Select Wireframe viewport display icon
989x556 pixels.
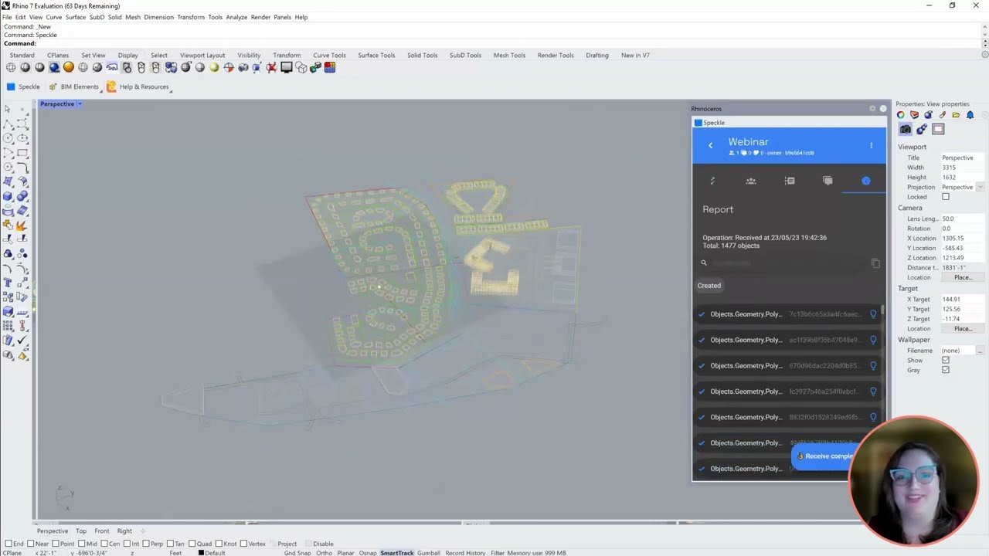pos(11,67)
